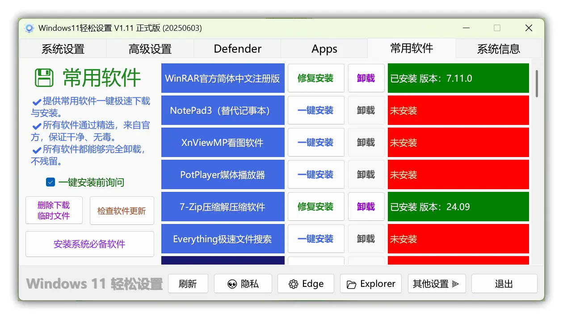Click the 未安装 status for XnViewMP
The width and height of the screenshot is (563, 319).
[458, 142]
